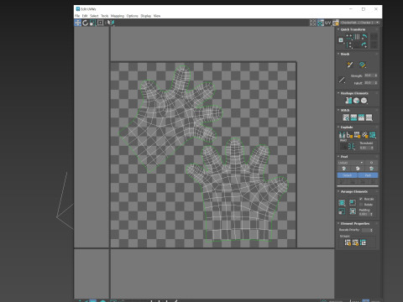
Task: Click Rotate -90 counterclockwise arrow icon
Action: click(x=364, y=37)
